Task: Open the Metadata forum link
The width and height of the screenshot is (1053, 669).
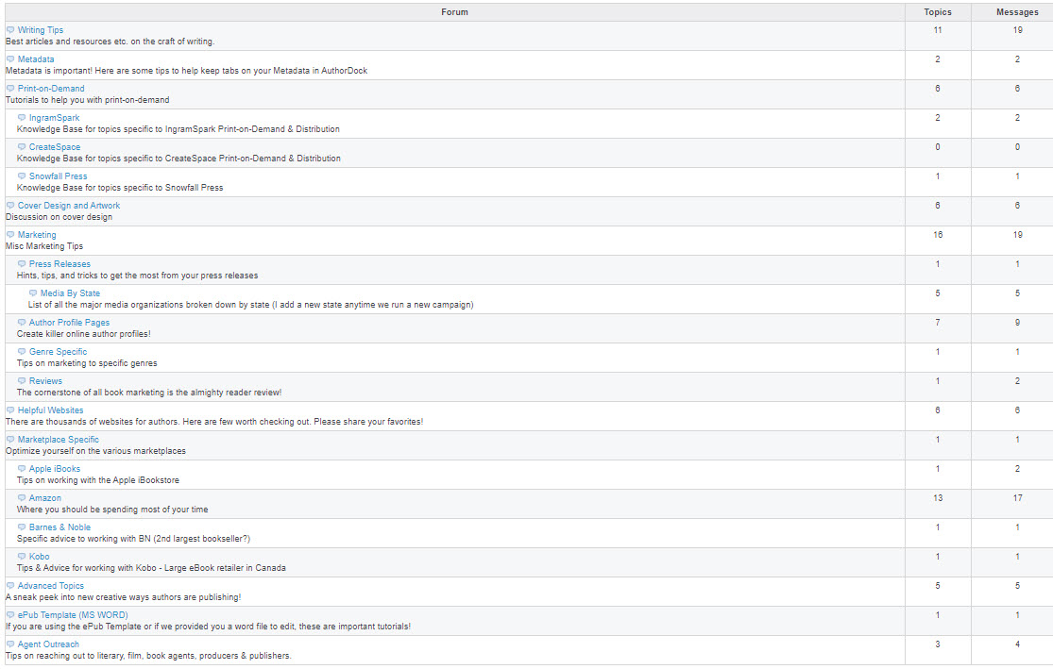Action: [x=36, y=59]
